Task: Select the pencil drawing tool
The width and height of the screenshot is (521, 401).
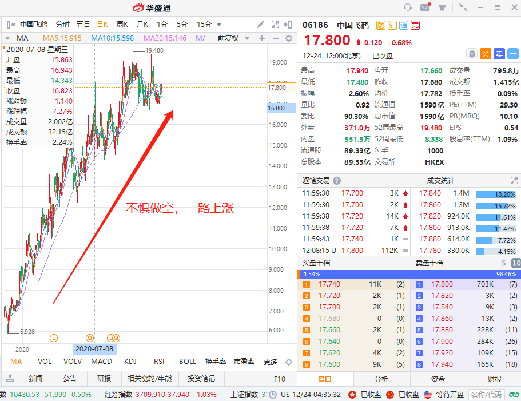Action: click(260, 25)
